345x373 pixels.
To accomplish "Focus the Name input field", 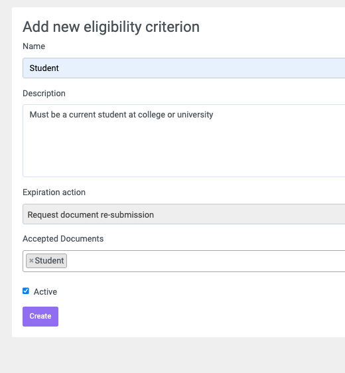I will click(184, 68).
